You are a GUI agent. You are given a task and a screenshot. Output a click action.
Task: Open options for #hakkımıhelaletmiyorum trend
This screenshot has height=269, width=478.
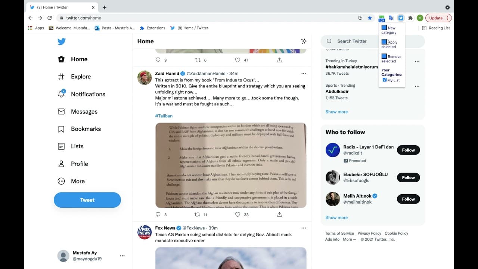click(x=417, y=62)
